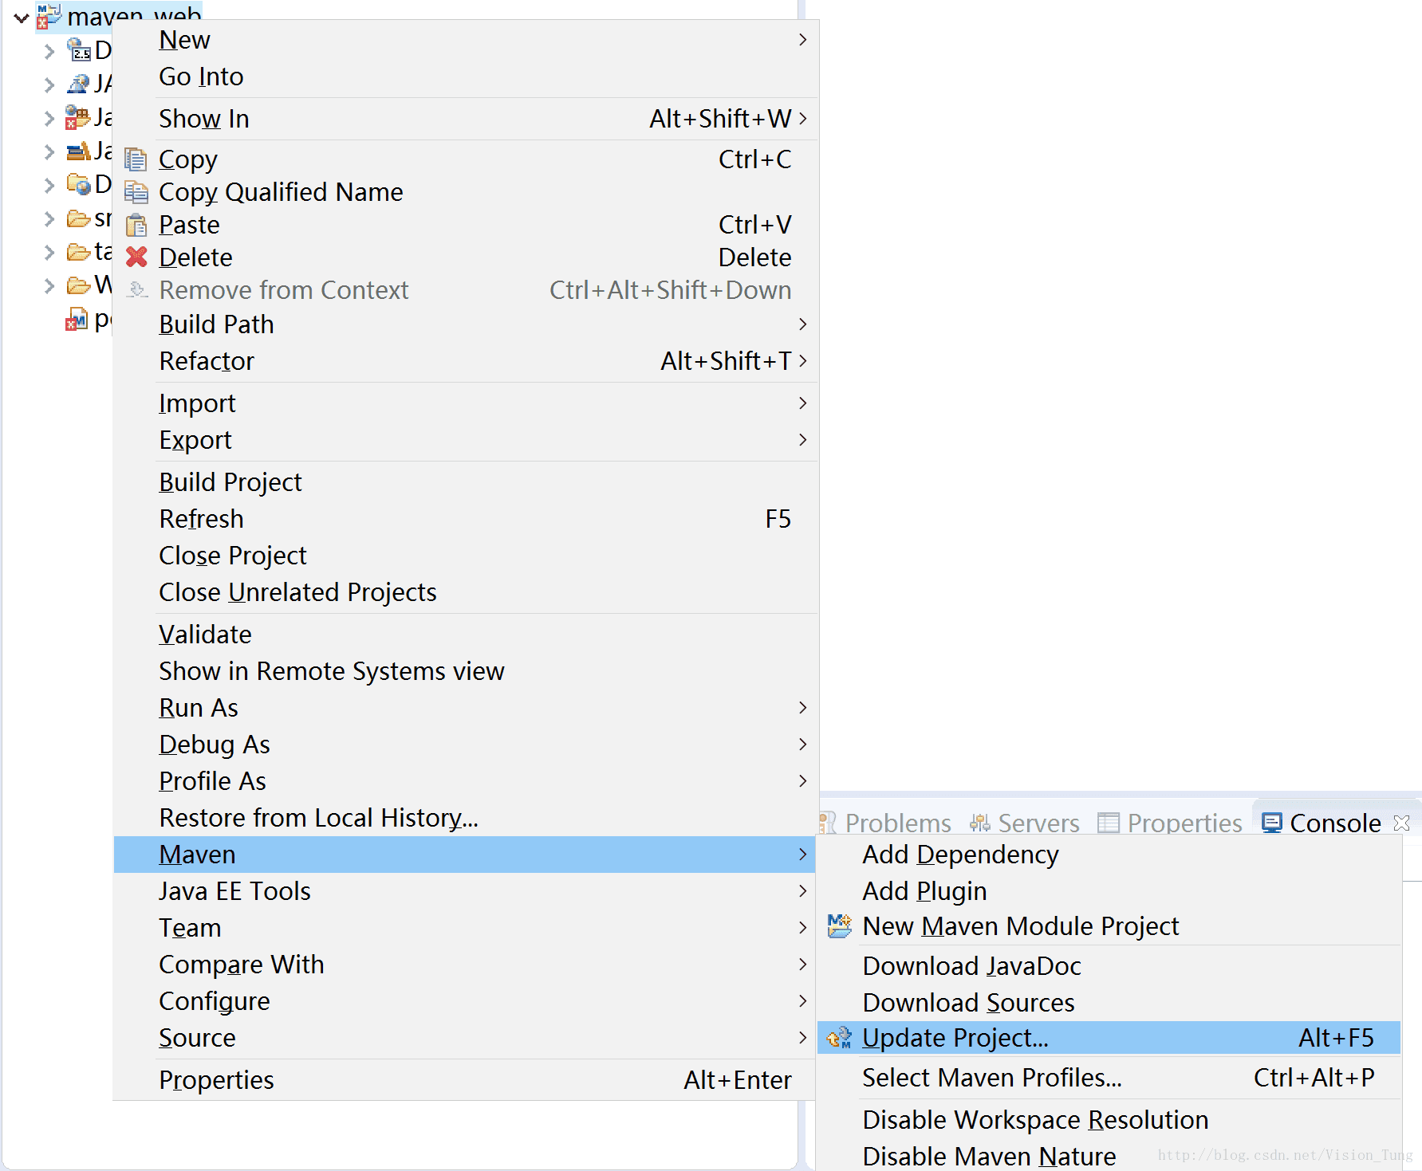Choose Go Into from context menu

pos(466,77)
